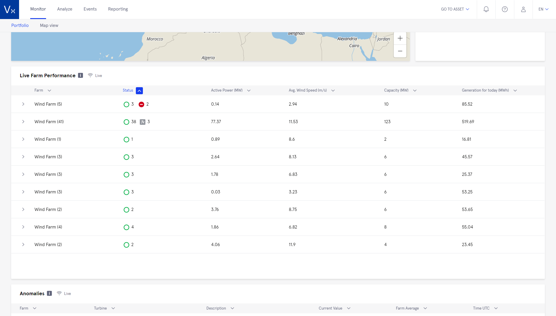Toggle Status column sort arrow
Image resolution: width=556 pixels, height=316 pixels.
coord(139,91)
